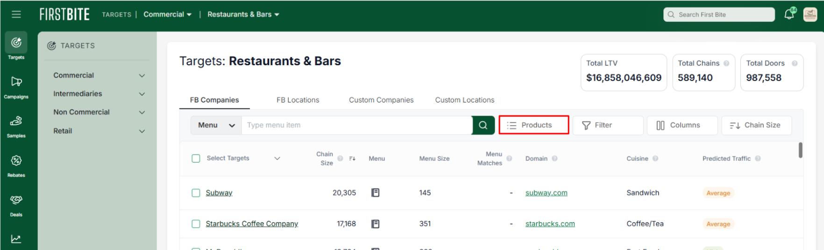Open the Select Targets dropdown chevron
824x250 pixels.
(277, 158)
